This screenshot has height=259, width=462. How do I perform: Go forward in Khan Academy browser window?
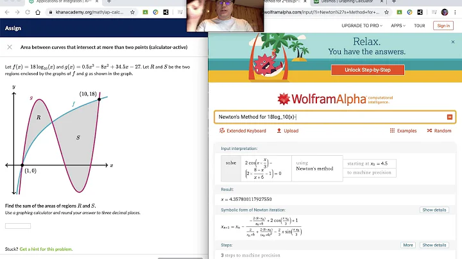tap(17, 12)
